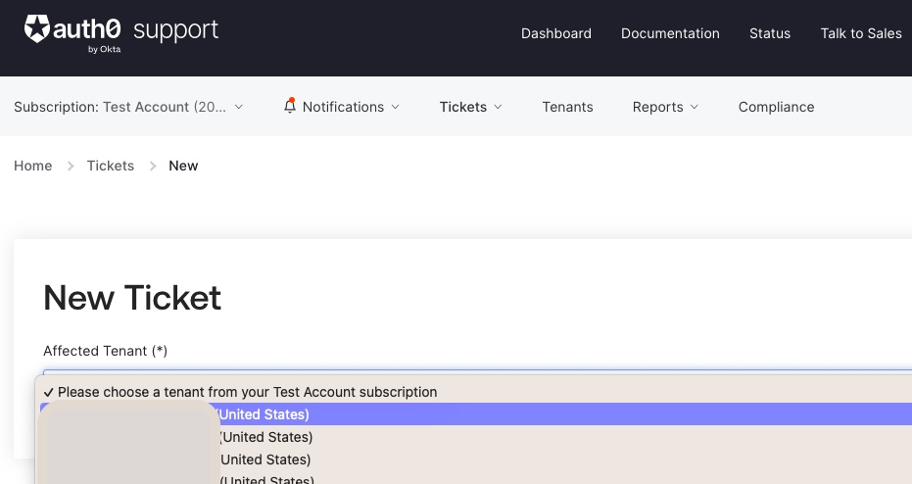
Task: Open the Documentation link
Action: point(670,33)
